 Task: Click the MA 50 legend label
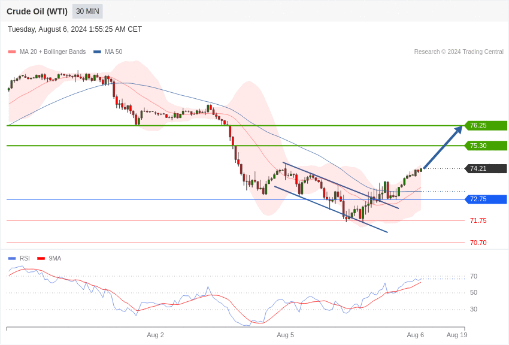click(114, 52)
